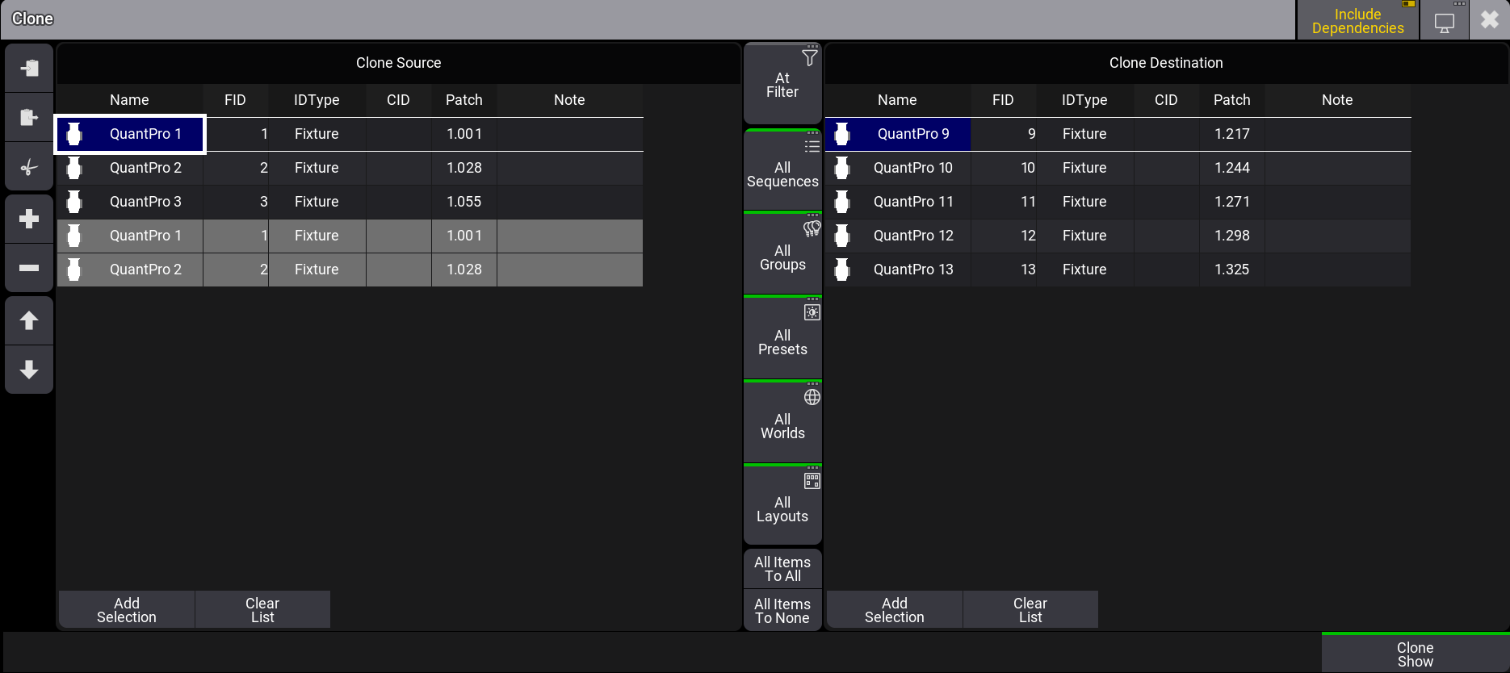Click Name column header in Clone Destination
Image resolution: width=1510 pixels, height=673 pixels.
point(897,100)
